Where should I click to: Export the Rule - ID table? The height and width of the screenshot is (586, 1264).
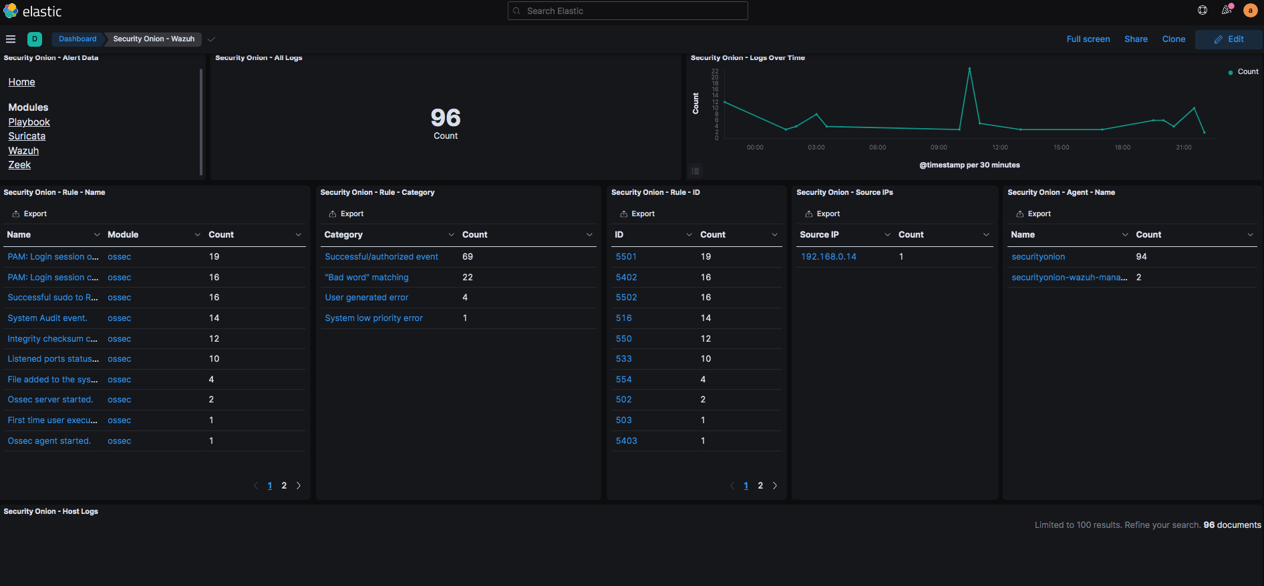[x=638, y=214]
